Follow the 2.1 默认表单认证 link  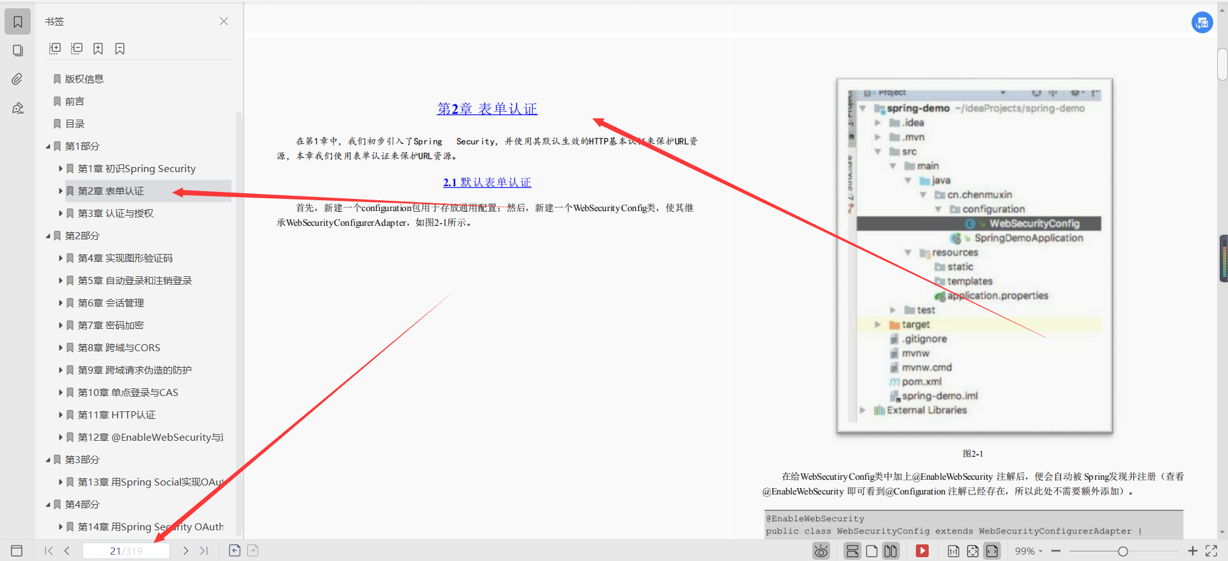(x=487, y=183)
